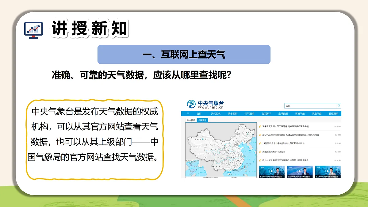Screen dimensions: 368x207
Task: Click the 中央气象台 site title text
Action: point(211,103)
